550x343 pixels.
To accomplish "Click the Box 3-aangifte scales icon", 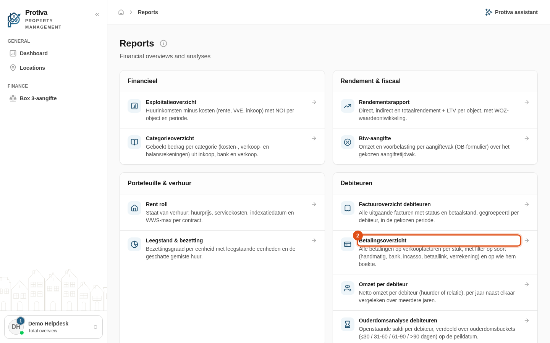I will click(x=13, y=98).
